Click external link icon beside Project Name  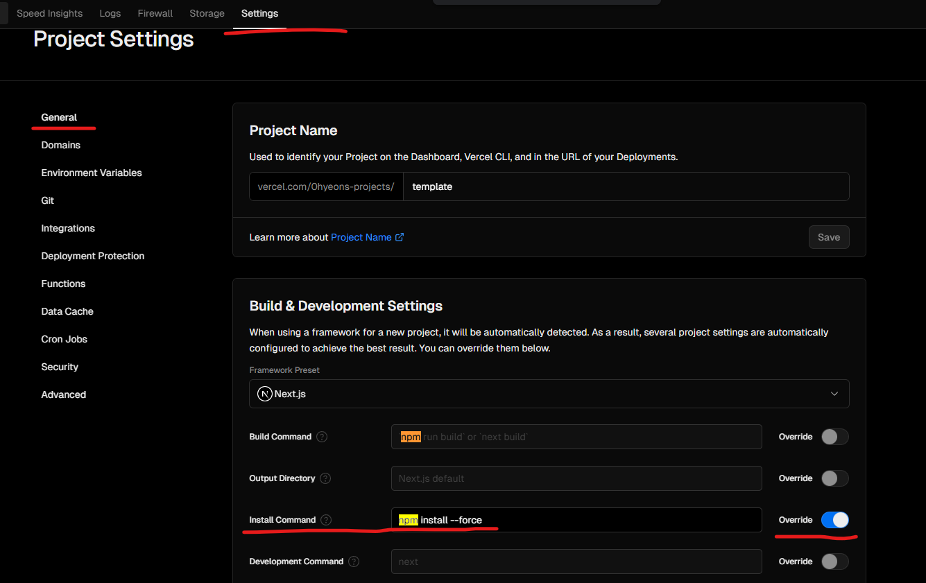(400, 237)
